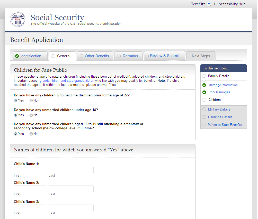Select No for disabled before age 22
Screen dimensions: 258x219
[x=31, y=101]
